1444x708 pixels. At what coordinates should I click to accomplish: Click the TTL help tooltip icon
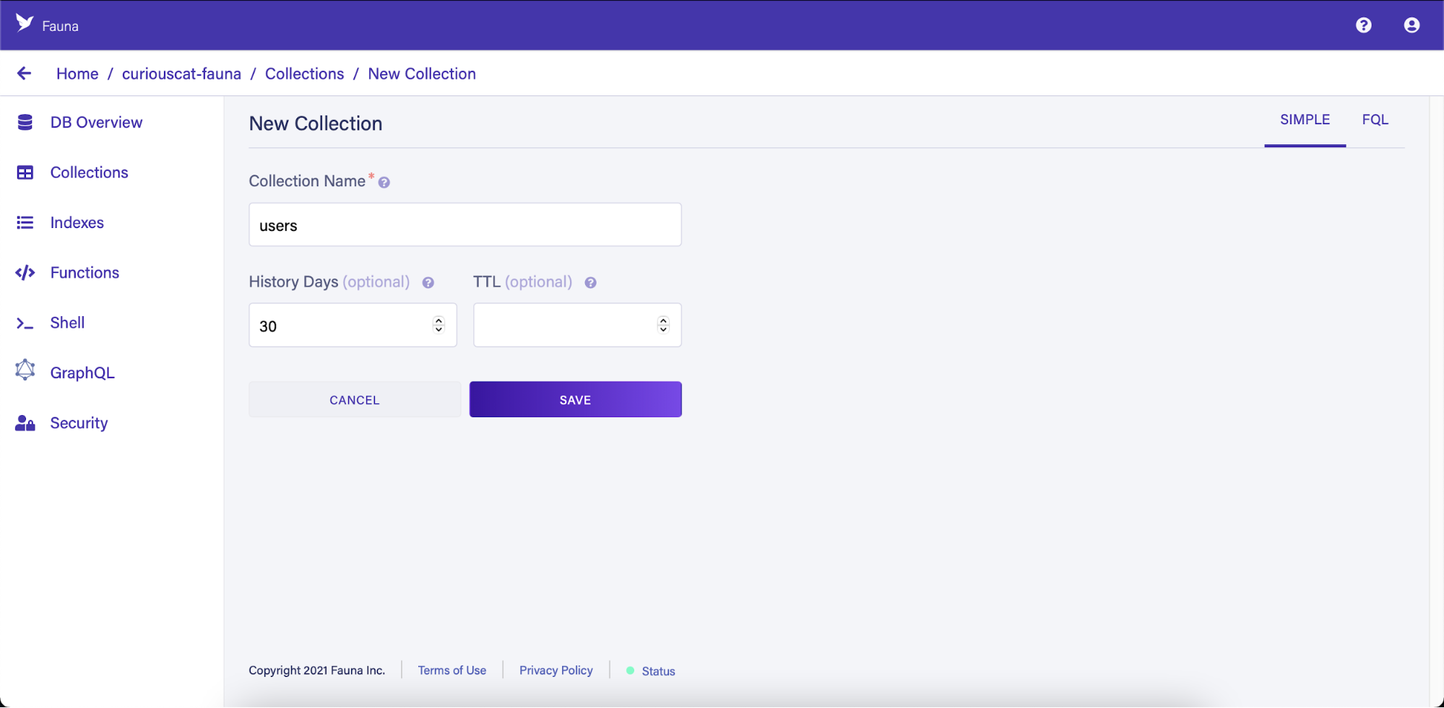[x=590, y=283]
